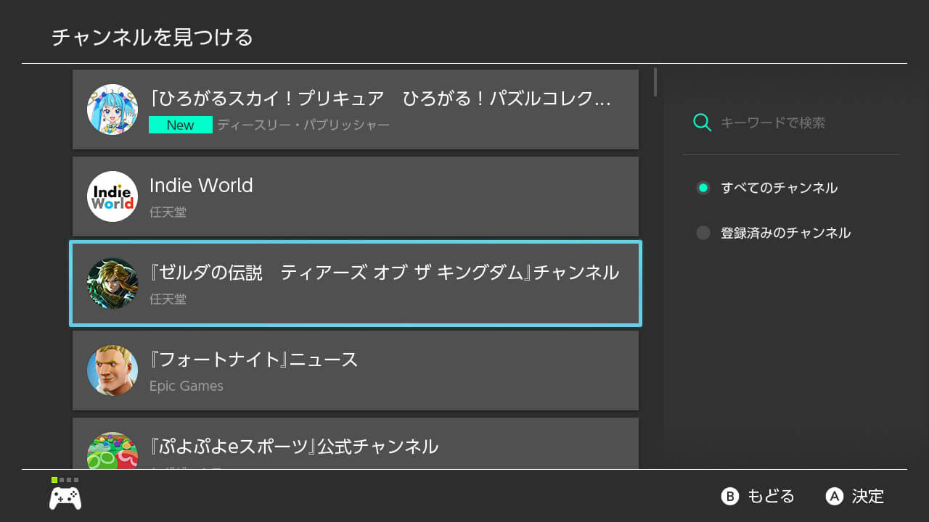
Task: Select the 登録済みのチャンネル radio option
Action: 703,233
